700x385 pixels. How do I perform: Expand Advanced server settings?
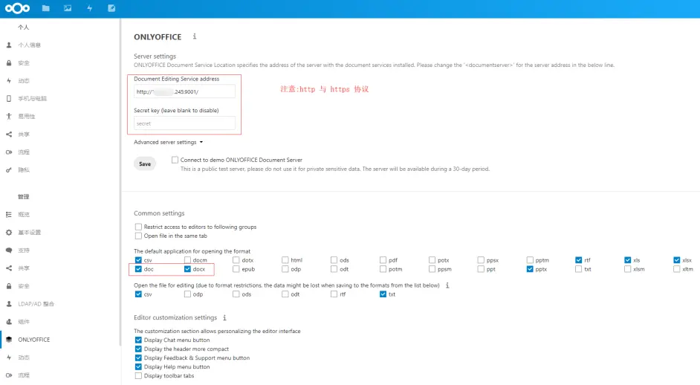(168, 142)
